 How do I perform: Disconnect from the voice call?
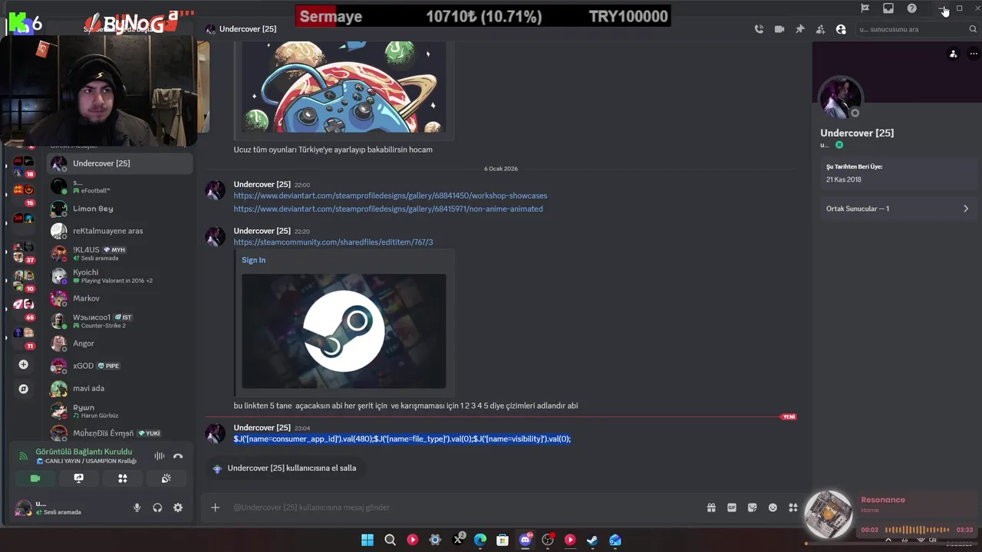point(178,456)
